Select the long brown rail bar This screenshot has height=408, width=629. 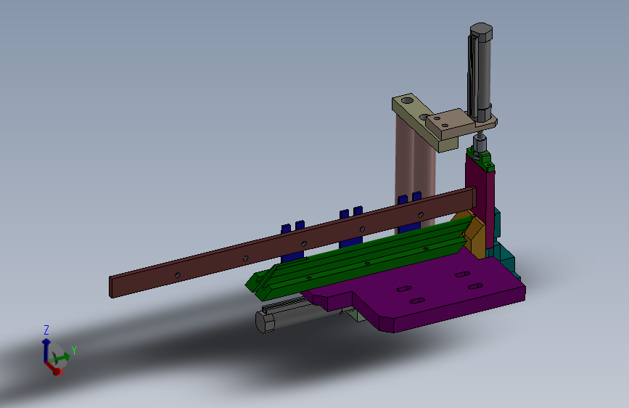point(292,242)
